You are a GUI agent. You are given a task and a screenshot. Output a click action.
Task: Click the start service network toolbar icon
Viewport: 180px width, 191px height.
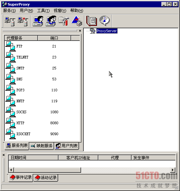point(10,21)
